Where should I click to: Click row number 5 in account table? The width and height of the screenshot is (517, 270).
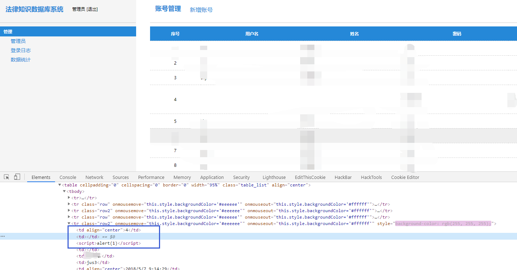[x=175, y=121]
